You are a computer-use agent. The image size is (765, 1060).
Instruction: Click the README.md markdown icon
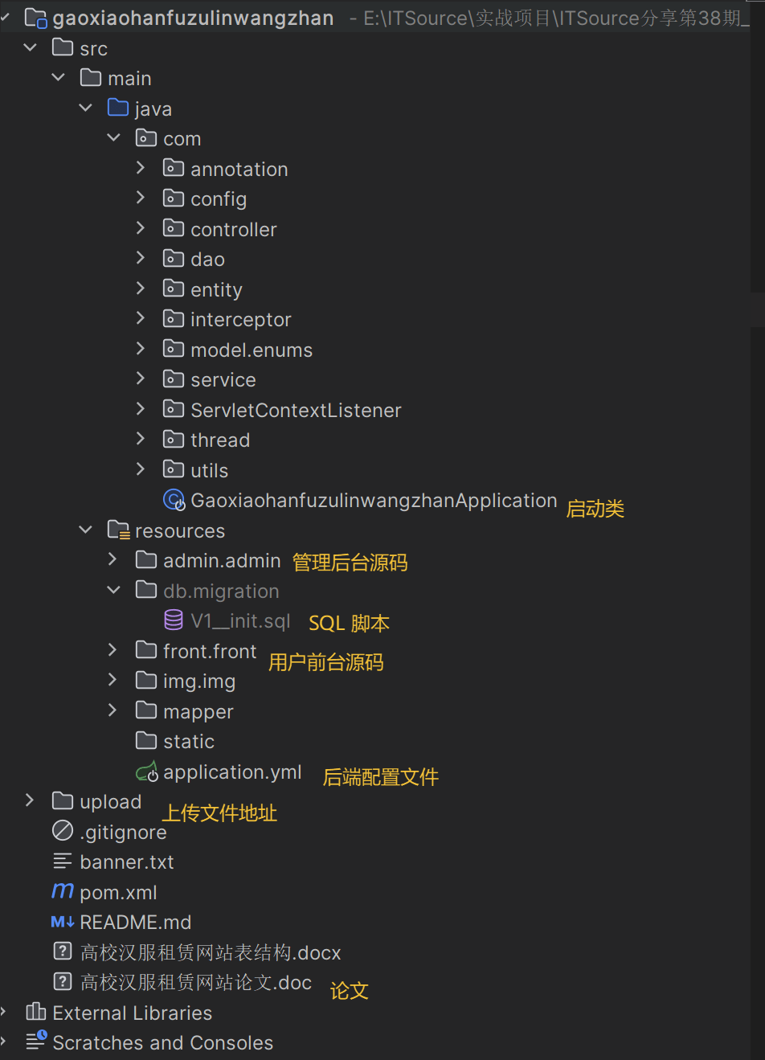[63, 922]
